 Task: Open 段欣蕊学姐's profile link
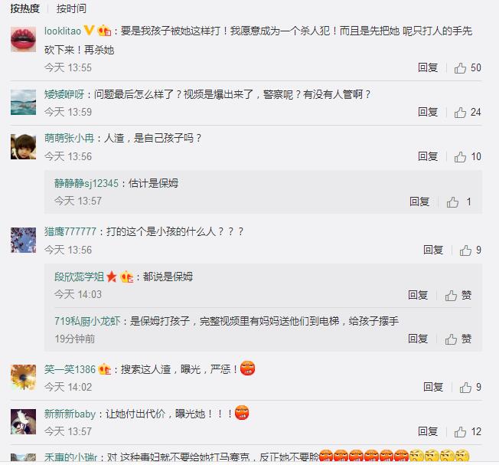pos(80,277)
